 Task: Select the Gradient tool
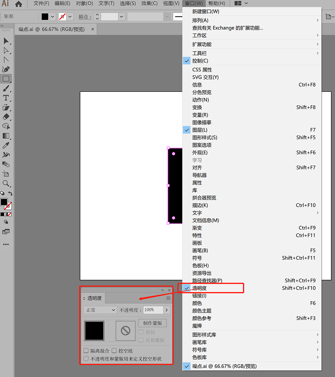click(x=6, y=136)
